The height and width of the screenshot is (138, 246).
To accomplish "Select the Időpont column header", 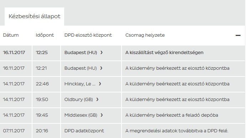I will tap(45, 35).
